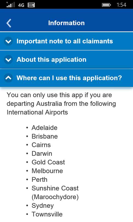Tap Gold Coast list entry
This screenshot has width=133, height=222.
[48, 162]
